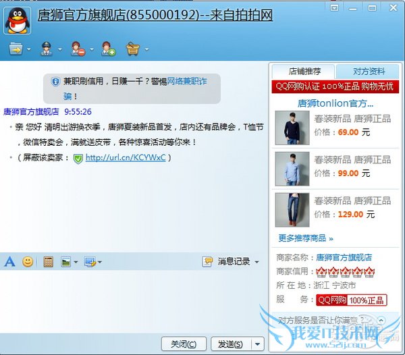Screen dimensions: 405x355
Task: Click the 消息记录 button
Action: click(234, 262)
